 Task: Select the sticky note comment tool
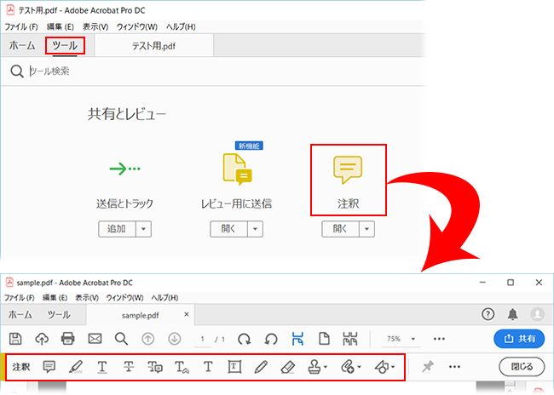click(49, 367)
